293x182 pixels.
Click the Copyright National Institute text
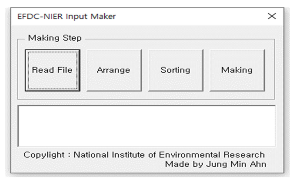coord(144,155)
